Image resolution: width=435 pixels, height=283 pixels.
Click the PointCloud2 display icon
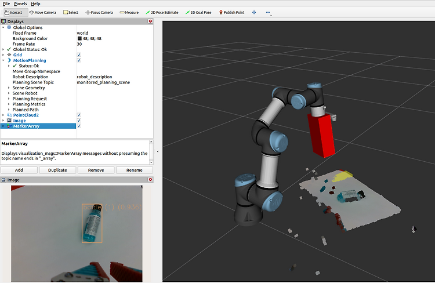tap(9, 115)
